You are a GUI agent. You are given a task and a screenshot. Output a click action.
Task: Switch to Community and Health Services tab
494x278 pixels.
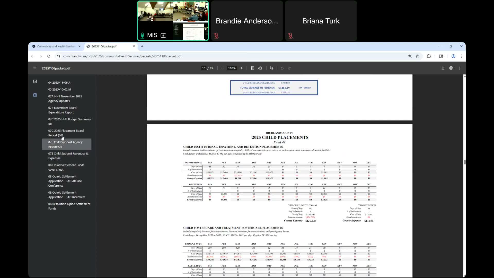click(x=56, y=46)
